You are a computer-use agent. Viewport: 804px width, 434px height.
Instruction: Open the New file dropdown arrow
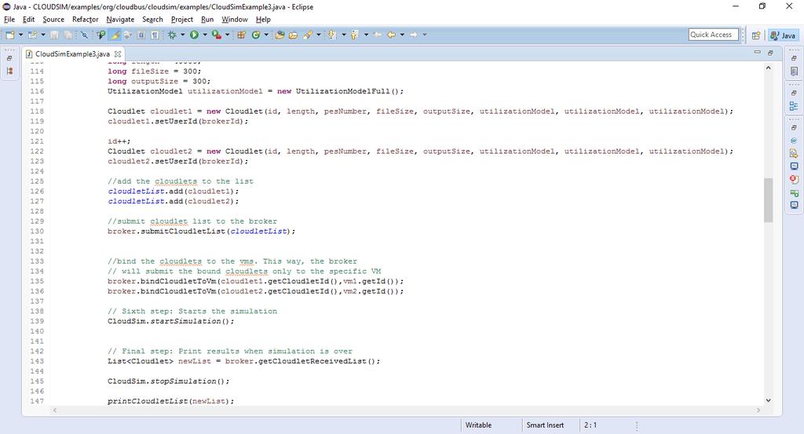click(x=20, y=35)
